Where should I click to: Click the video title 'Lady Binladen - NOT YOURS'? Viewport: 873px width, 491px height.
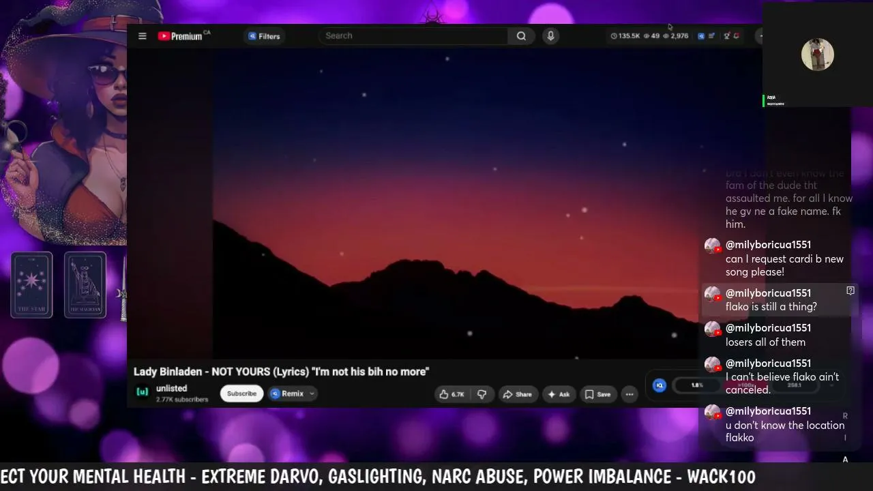(281, 372)
